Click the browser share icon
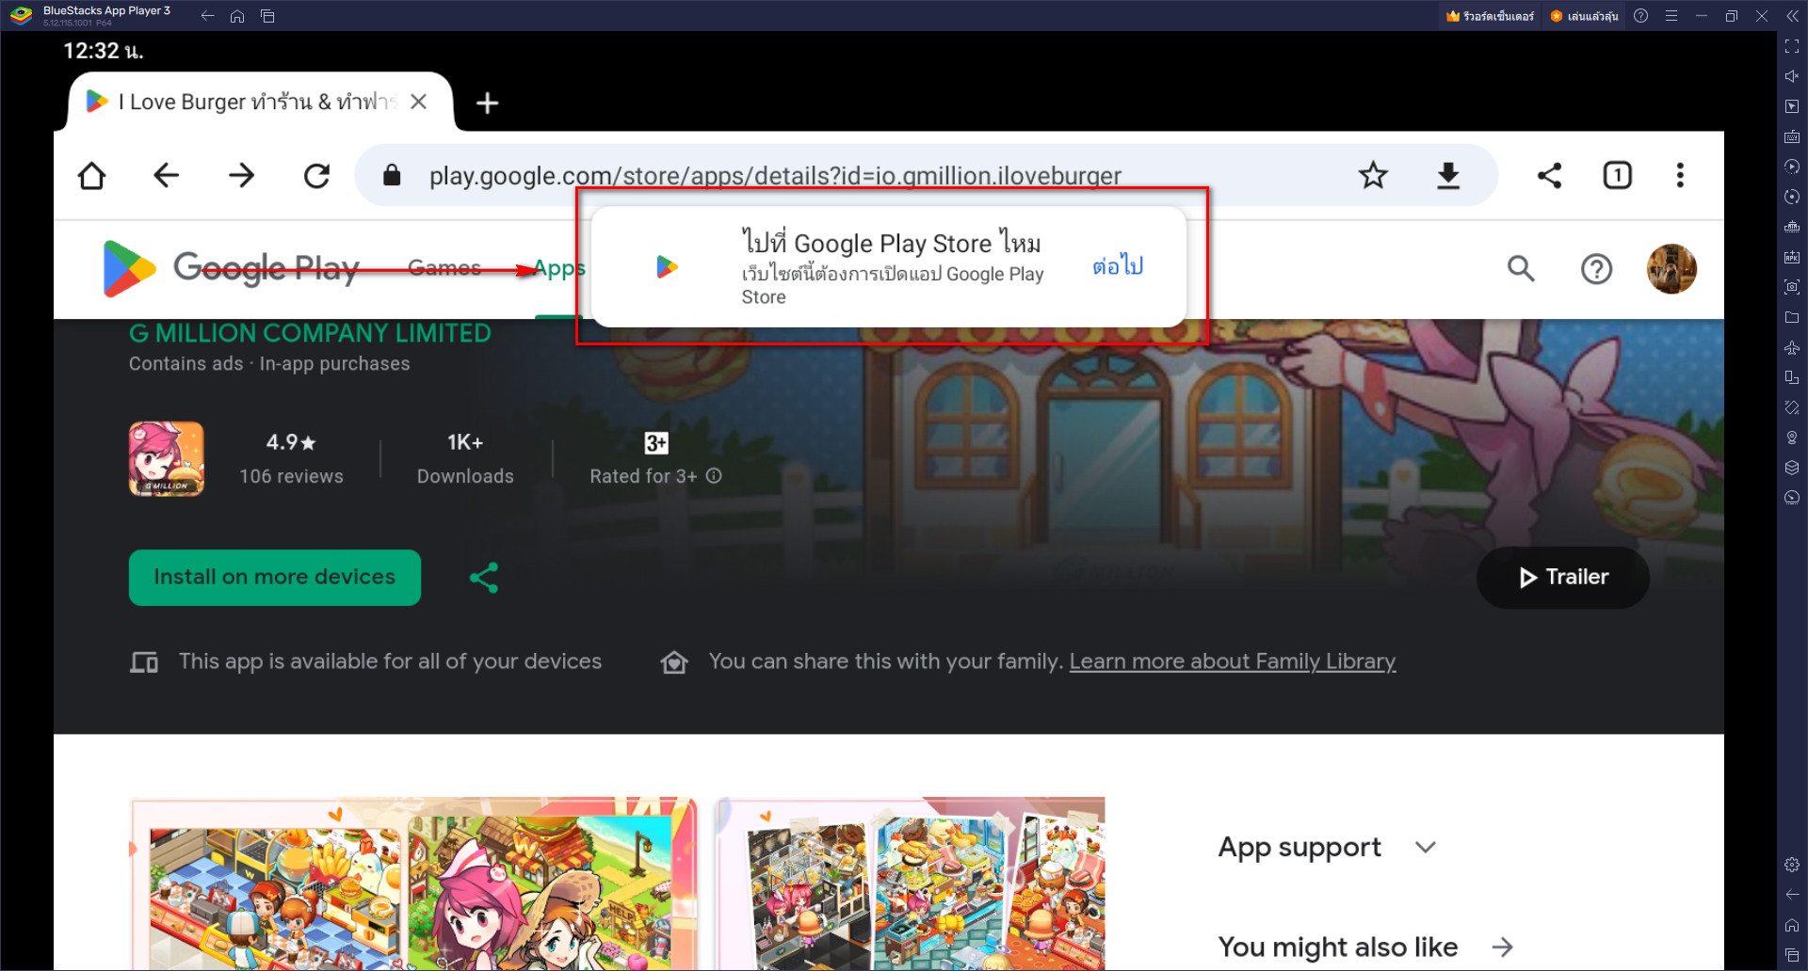 (x=1549, y=175)
